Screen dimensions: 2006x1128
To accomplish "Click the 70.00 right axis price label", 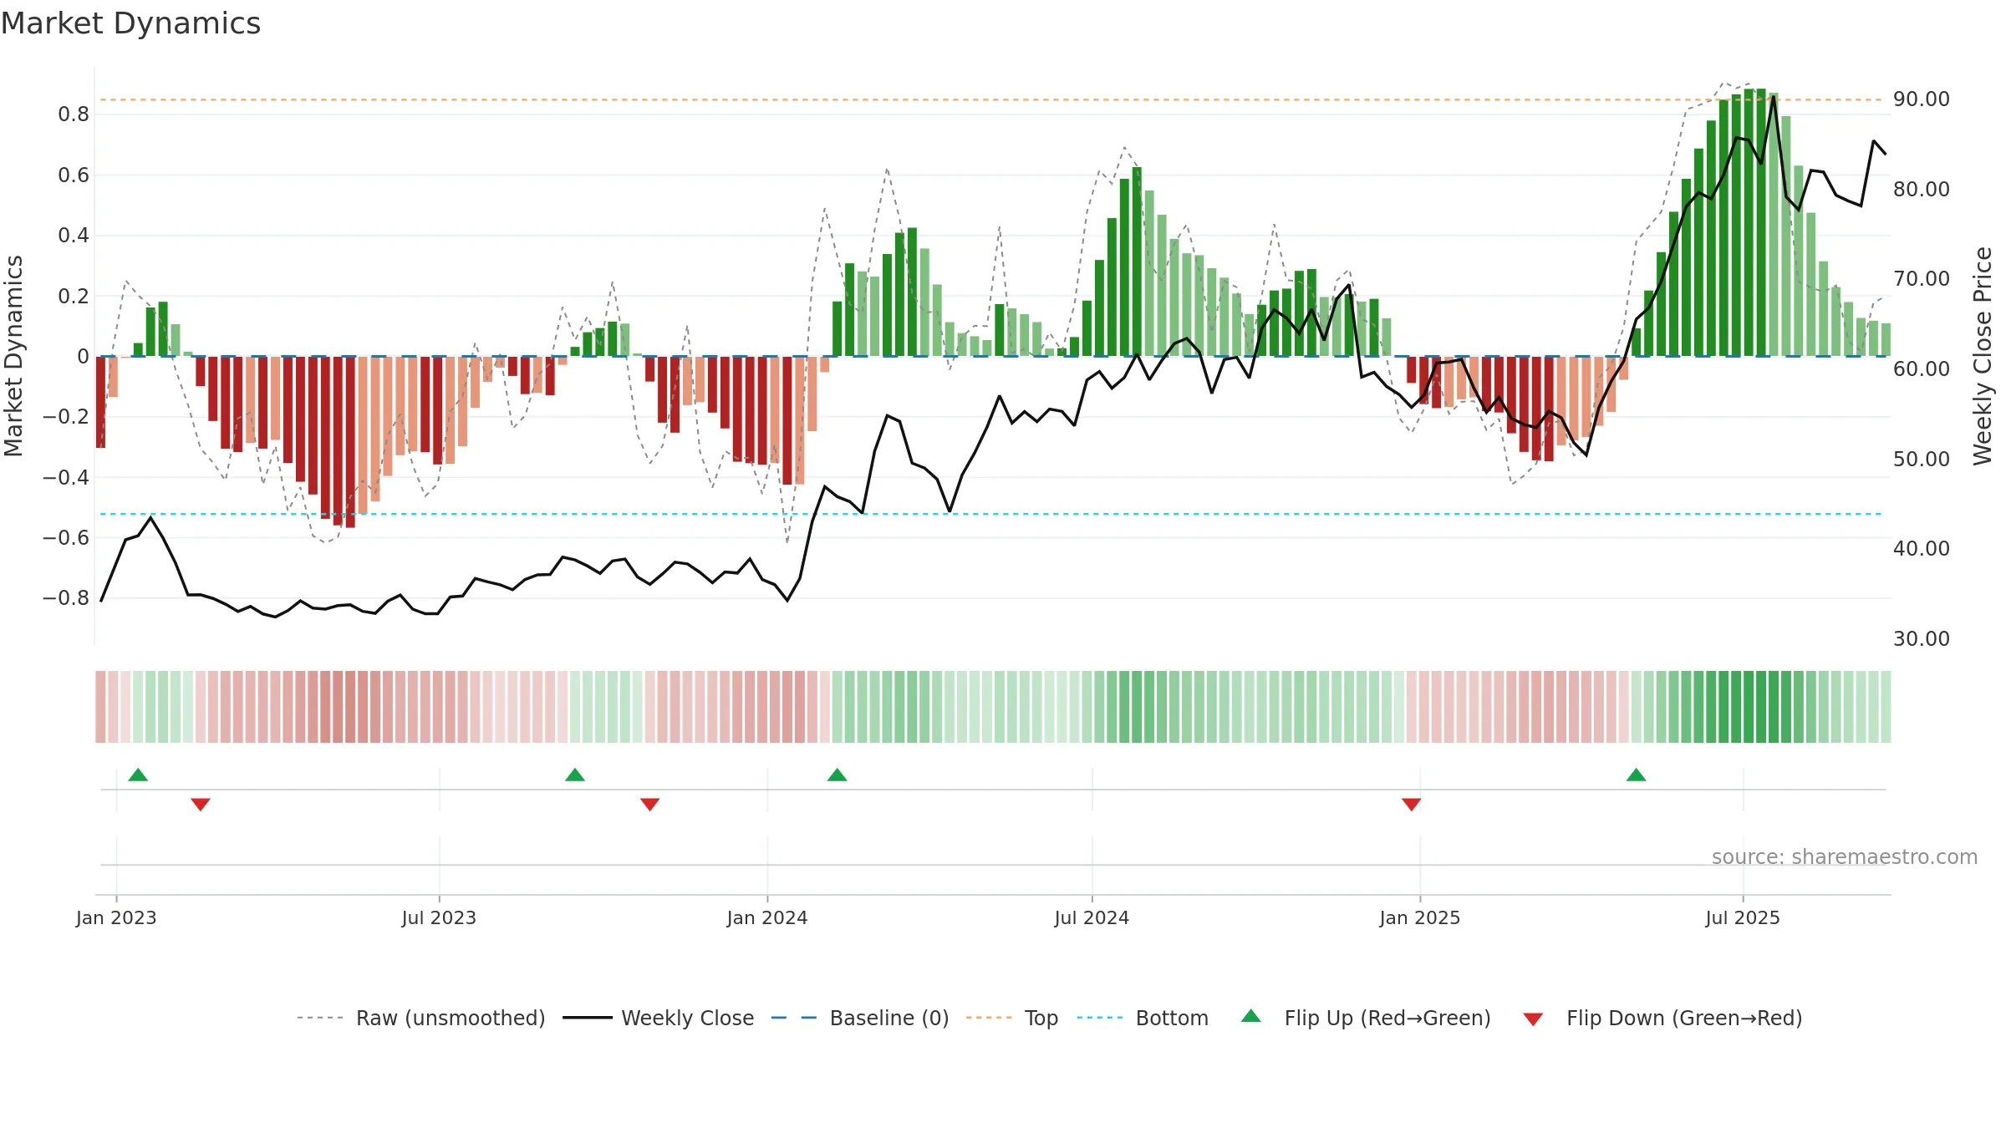I will [1922, 278].
